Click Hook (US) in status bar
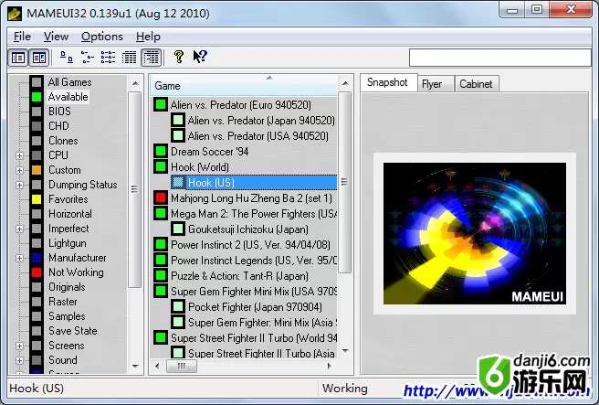The height and width of the screenshot is (405, 599). 37,389
